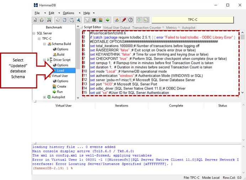The image size is (246, 180).
Task: Select Create under Virtual User
Action: click(61, 87)
